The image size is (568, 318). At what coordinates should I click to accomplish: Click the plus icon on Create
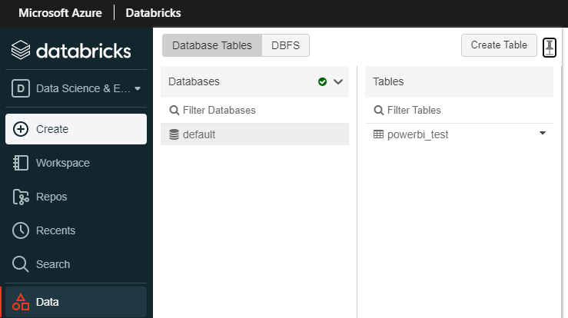[x=21, y=129]
